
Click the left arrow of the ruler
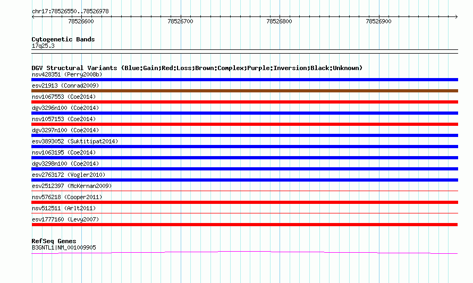tap(33, 16)
